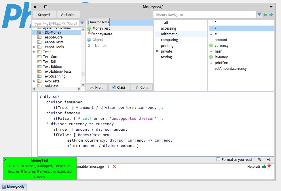Expand the Teapot-Tools package tree node
This screenshot has height=191, width=281.
[35, 47]
